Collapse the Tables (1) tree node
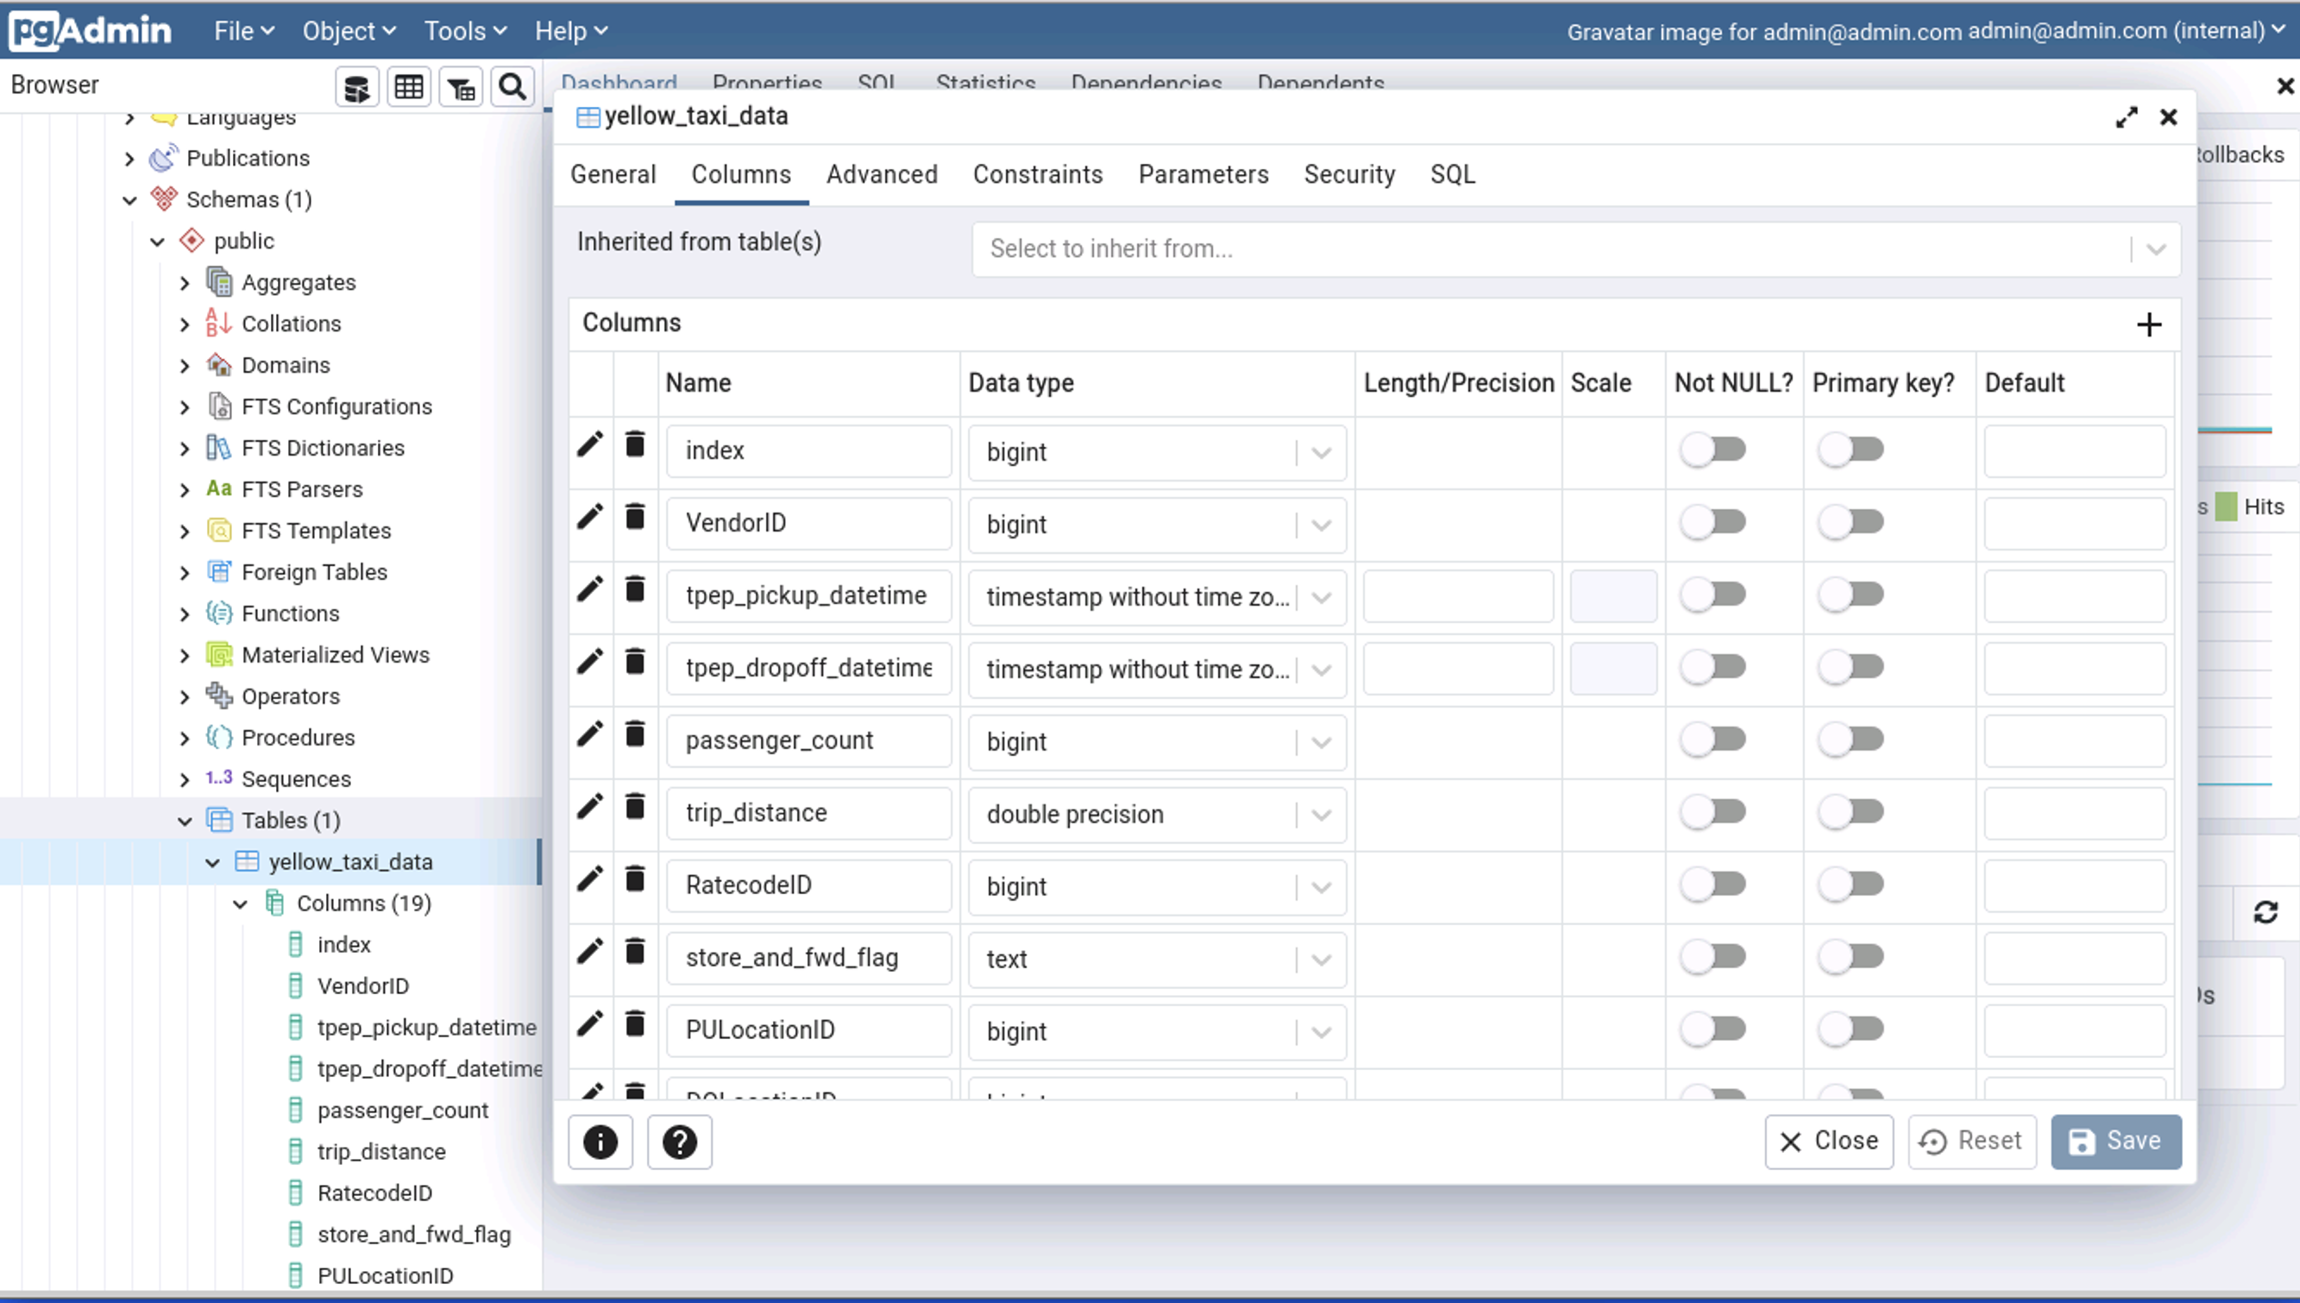The height and width of the screenshot is (1303, 2300). click(x=185, y=821)
